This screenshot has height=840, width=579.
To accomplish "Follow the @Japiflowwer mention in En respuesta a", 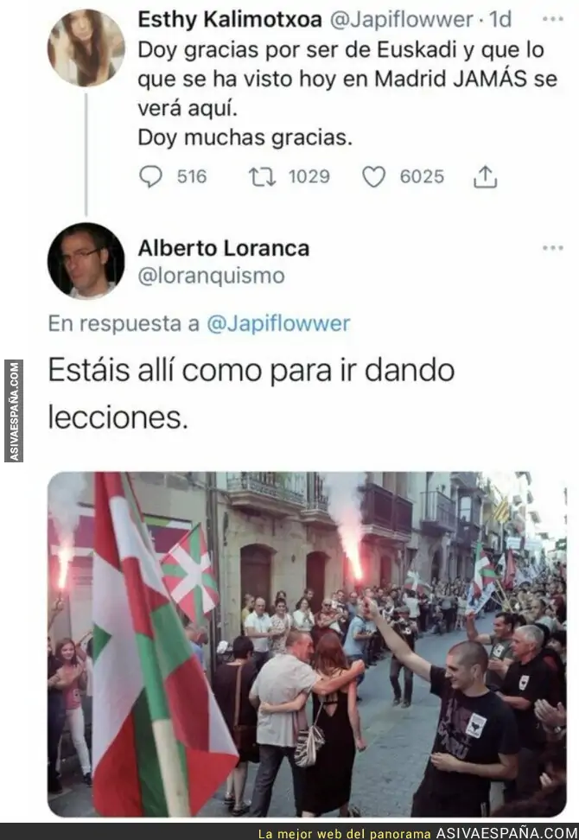I will [x=278, y=323].
